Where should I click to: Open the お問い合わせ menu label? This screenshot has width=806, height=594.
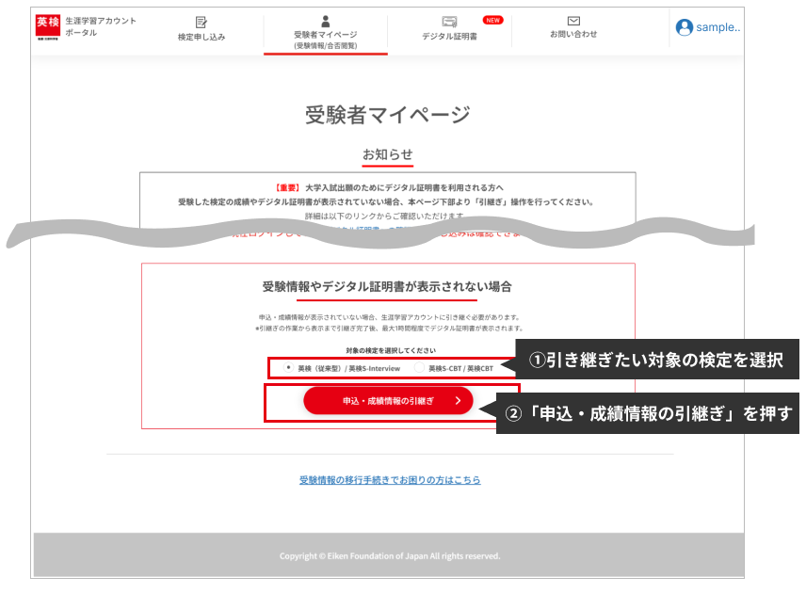[573, 35]
